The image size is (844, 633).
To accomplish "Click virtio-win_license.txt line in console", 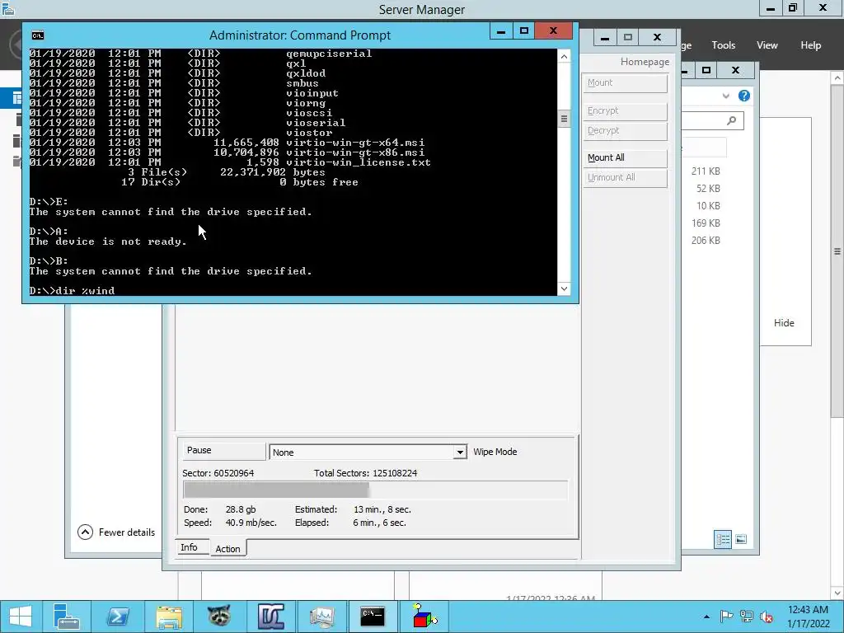I will tap(230, 162).
